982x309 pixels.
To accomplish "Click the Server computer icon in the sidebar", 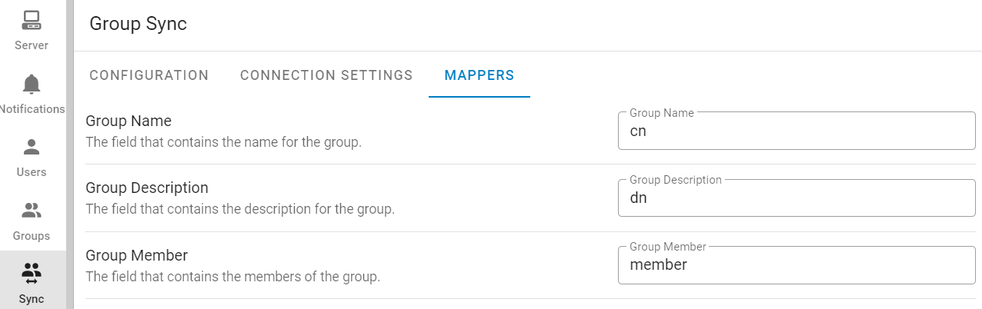I will (x=32, y=20).
